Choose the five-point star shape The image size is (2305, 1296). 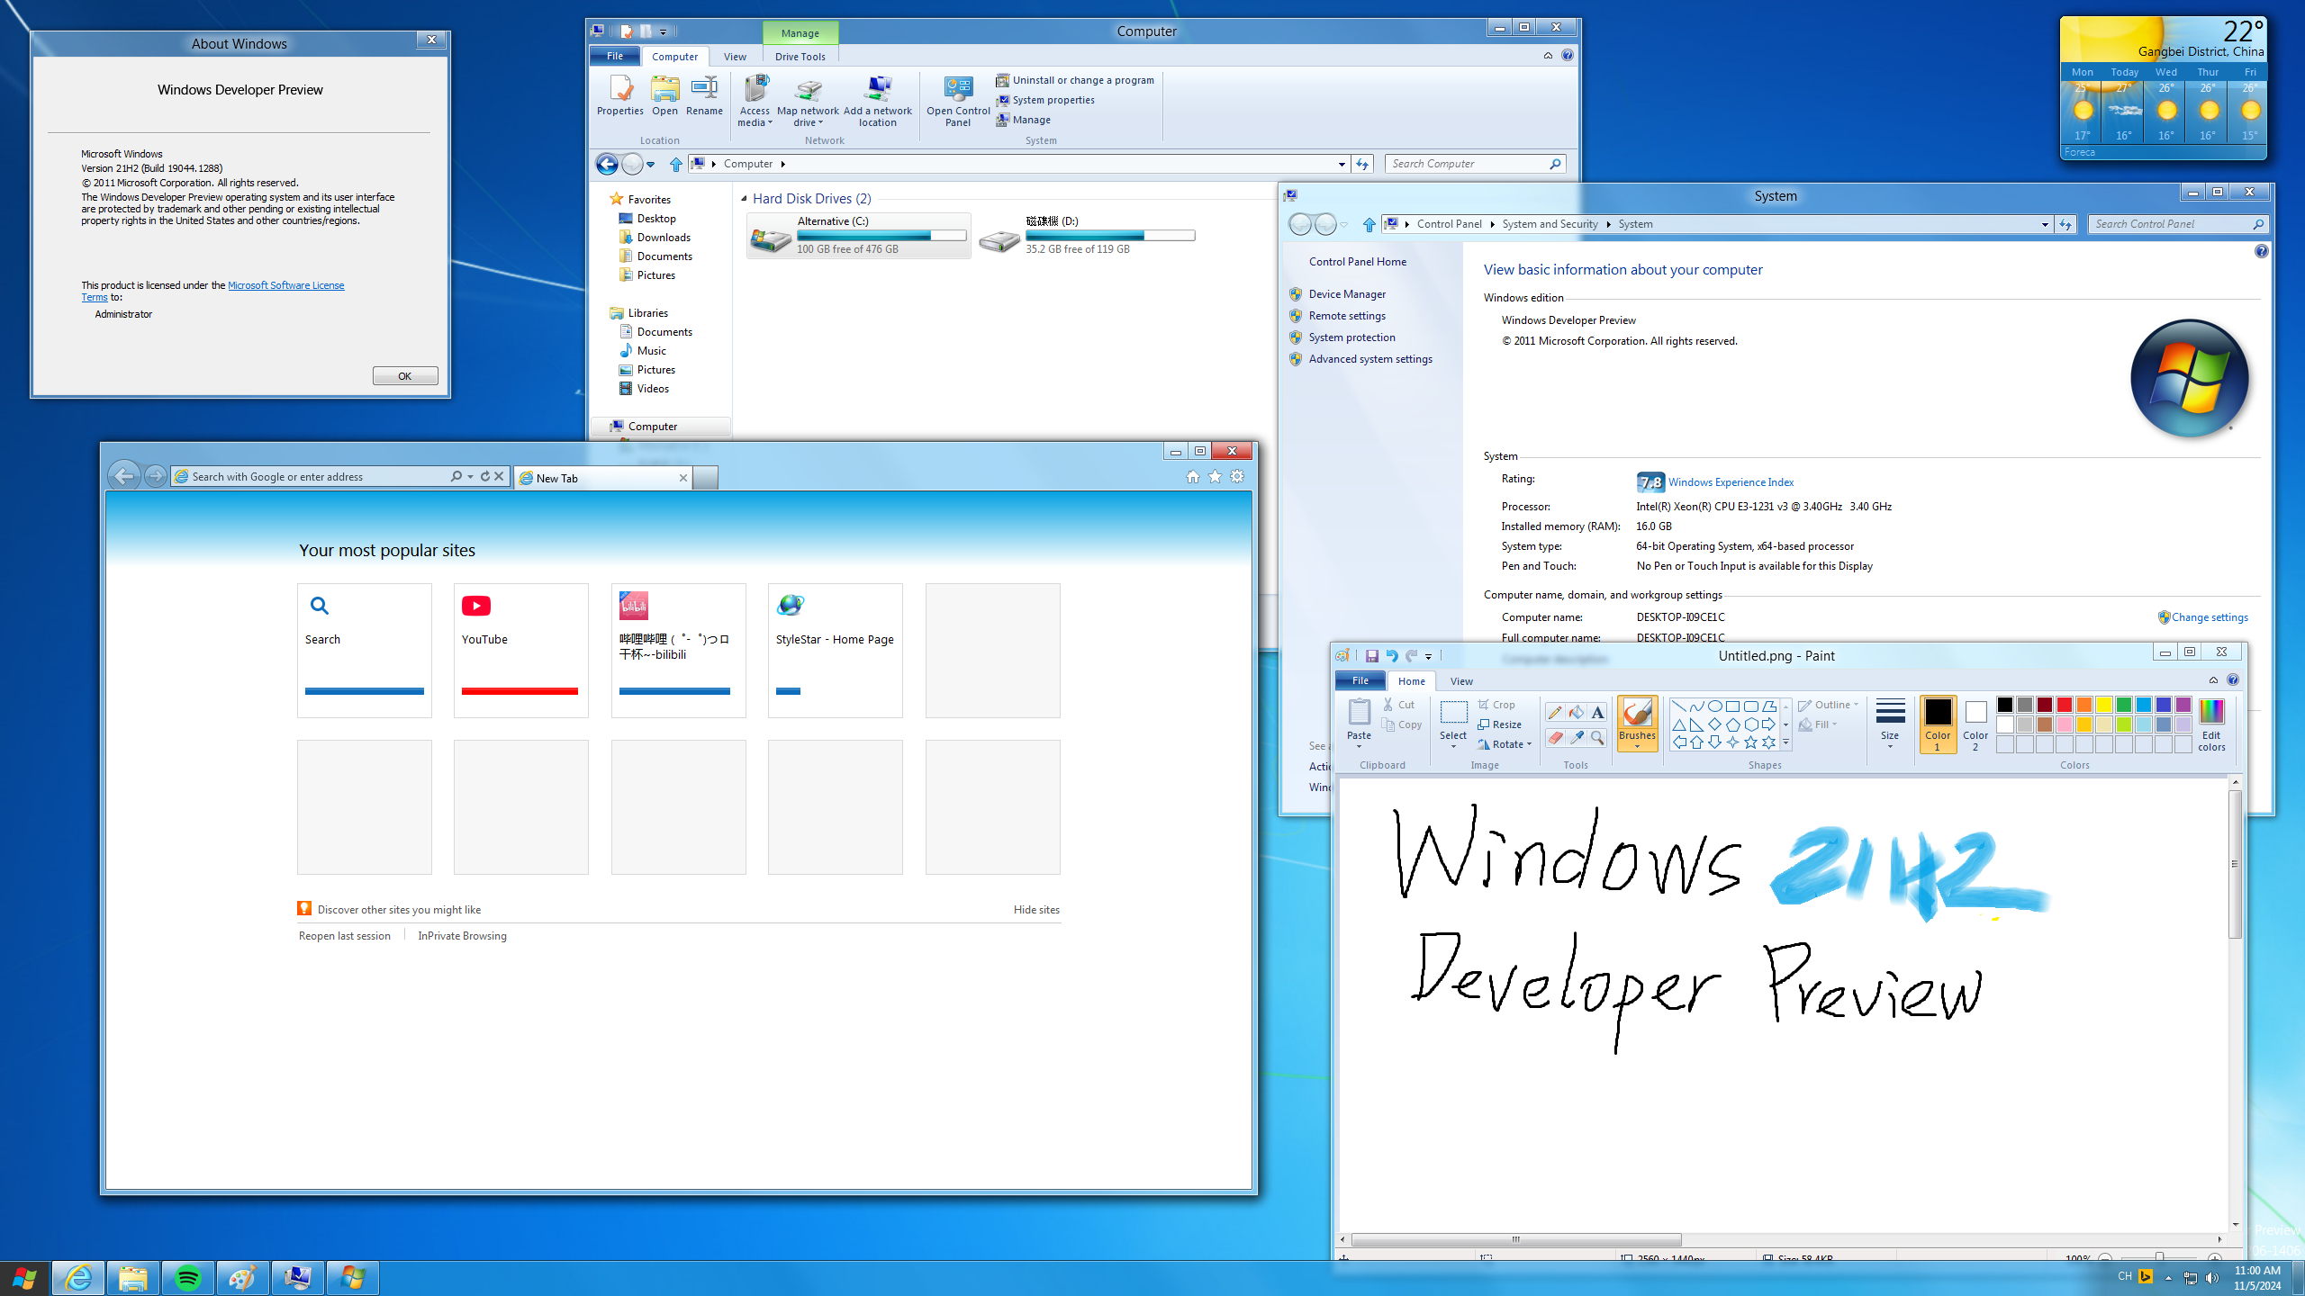coord(1750,742)
